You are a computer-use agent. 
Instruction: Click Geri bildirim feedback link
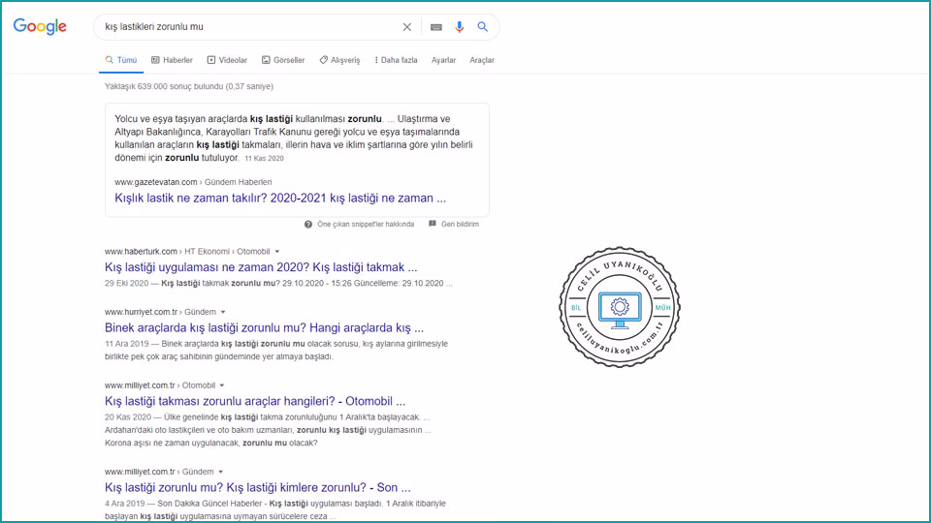[x=460, y=224]
